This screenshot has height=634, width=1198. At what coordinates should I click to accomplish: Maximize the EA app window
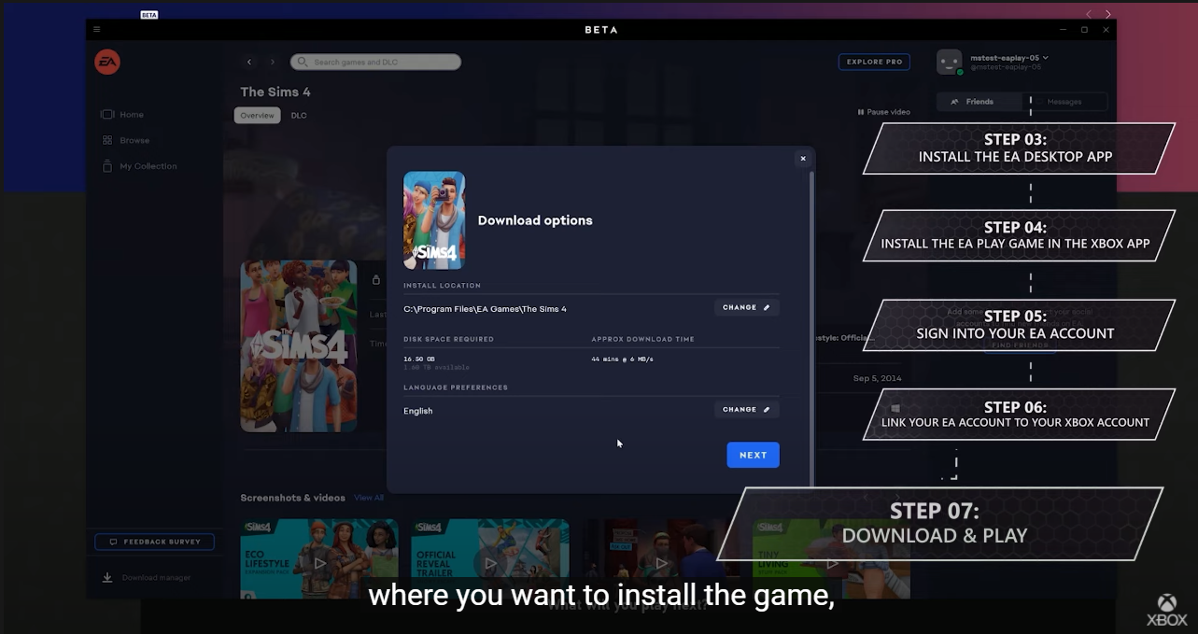(1084, 30)
